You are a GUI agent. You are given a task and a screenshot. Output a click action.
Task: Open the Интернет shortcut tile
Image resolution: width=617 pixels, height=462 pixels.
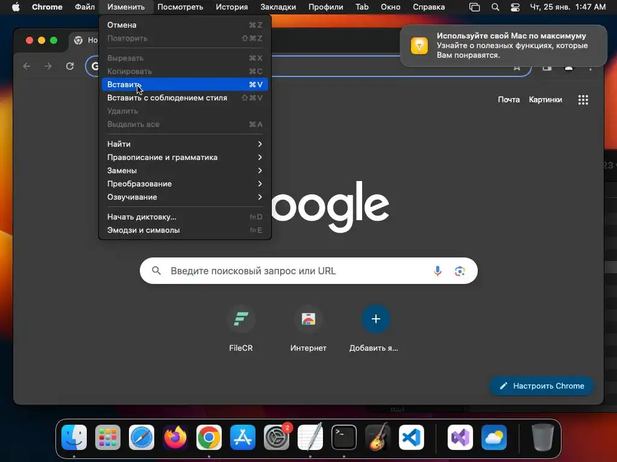pos(308,329)
